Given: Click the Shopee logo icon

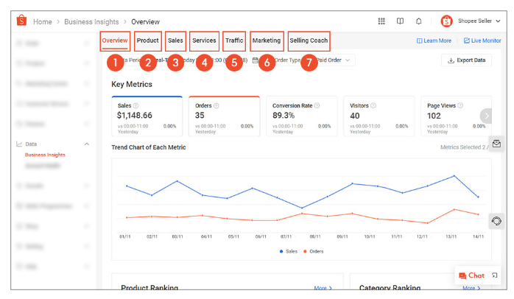Looking at the screenshot, I should (x=21, y=21).
